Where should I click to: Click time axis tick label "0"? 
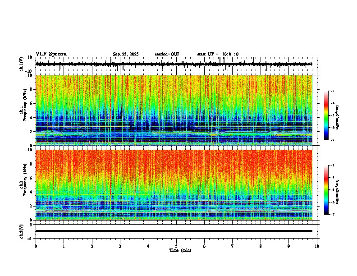[36, 246]
